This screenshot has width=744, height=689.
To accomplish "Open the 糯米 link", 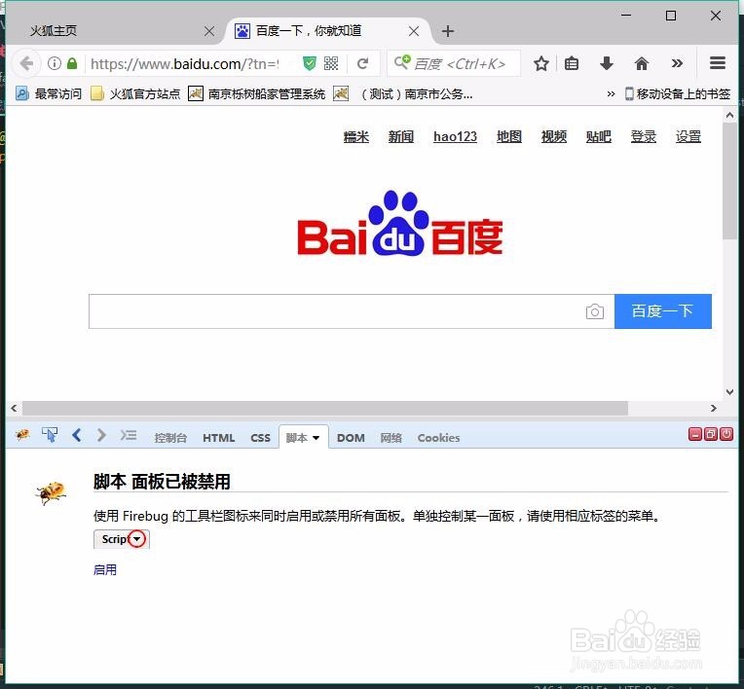I will [x=355, y=136].
